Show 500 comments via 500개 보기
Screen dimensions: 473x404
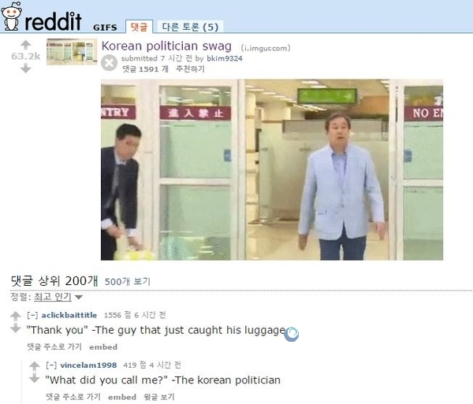pos(127,281)
